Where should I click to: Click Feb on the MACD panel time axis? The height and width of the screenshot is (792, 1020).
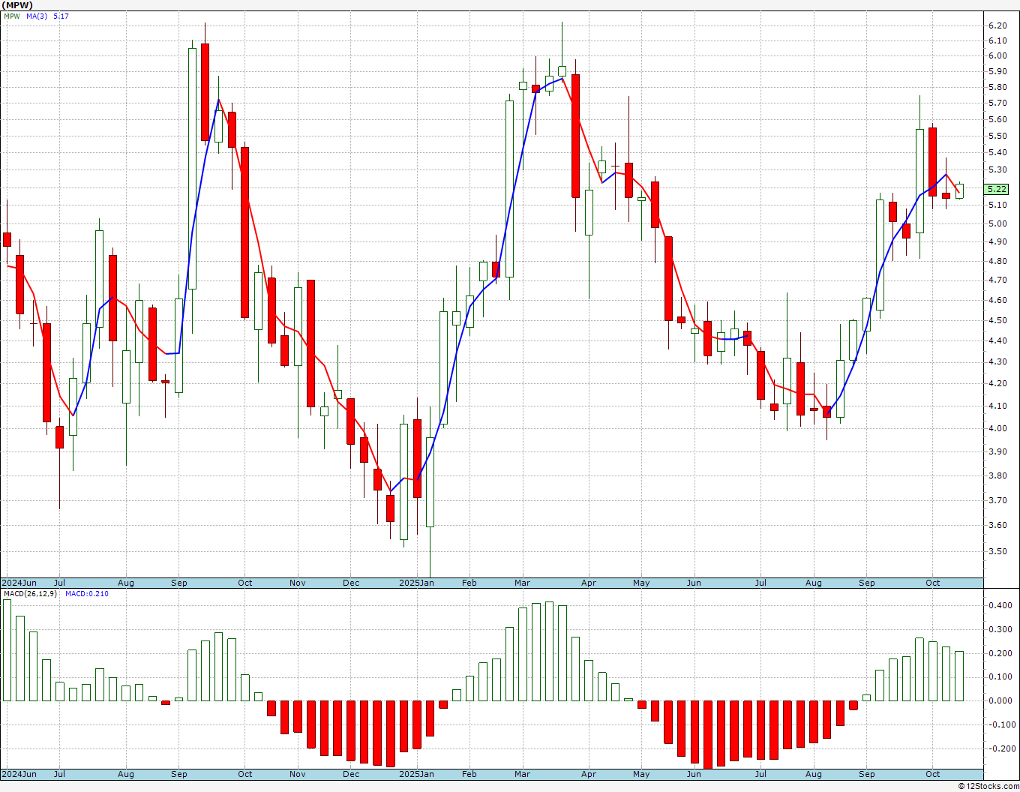[x=469, y=774]
